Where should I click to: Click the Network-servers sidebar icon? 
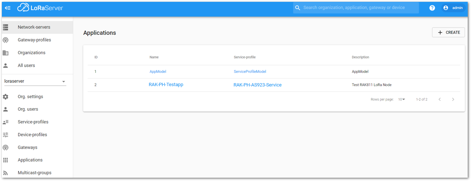pos(6,27)
